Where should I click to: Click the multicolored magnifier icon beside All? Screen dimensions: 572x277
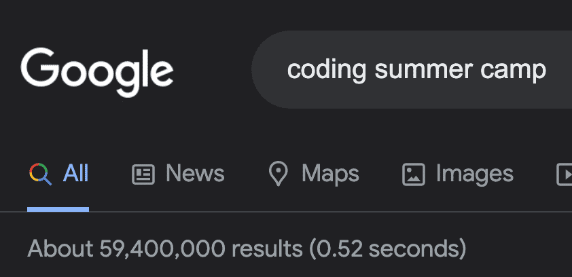point(40,174)
